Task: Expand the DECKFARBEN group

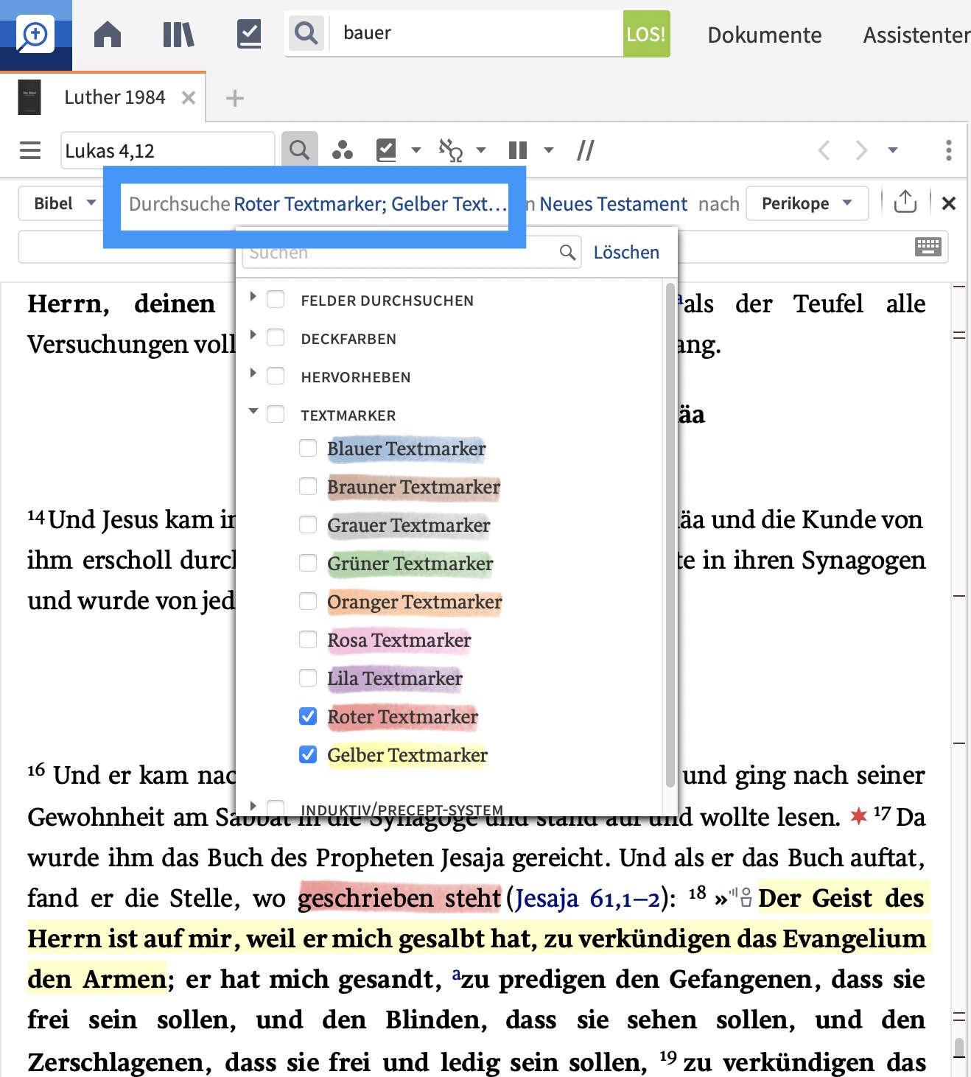Action: [253, 334]
